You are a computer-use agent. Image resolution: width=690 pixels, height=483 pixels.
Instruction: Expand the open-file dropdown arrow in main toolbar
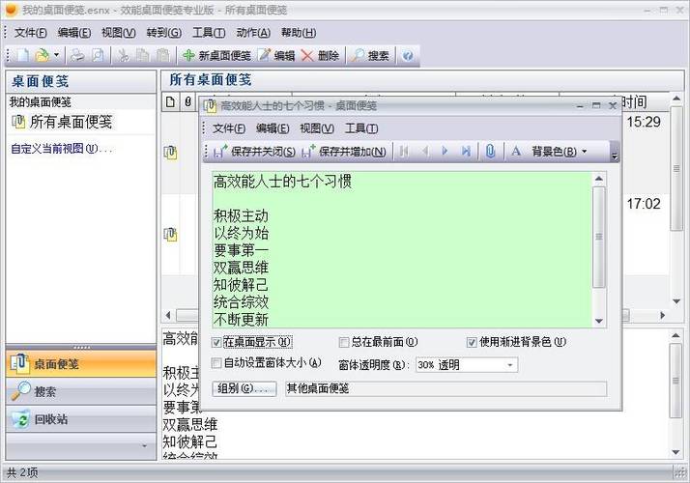tap(56, 55)
